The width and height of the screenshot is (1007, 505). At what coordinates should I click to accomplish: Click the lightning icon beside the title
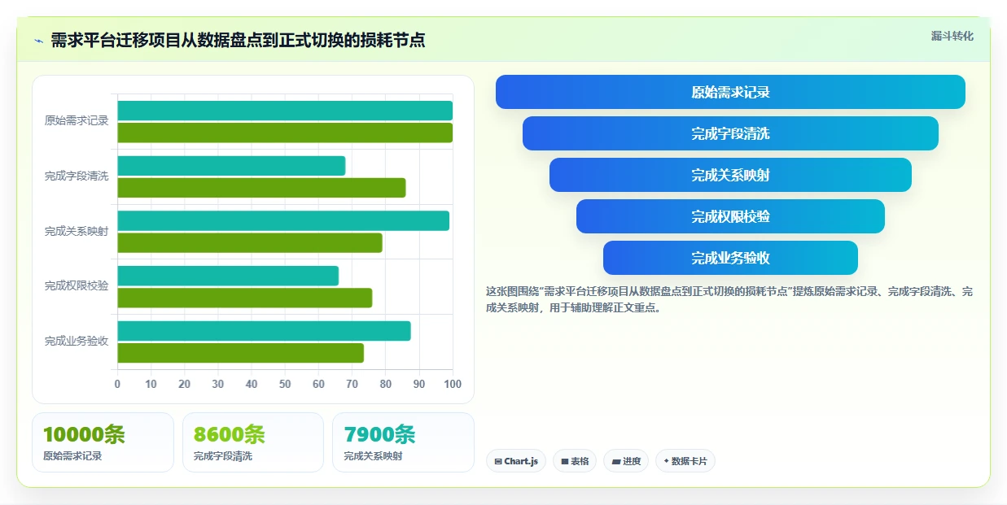tap(38, 41)
